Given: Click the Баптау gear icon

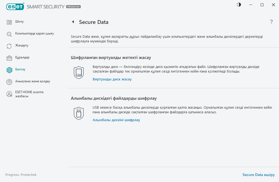Looking at the screenshot, I should pos(9,70).
